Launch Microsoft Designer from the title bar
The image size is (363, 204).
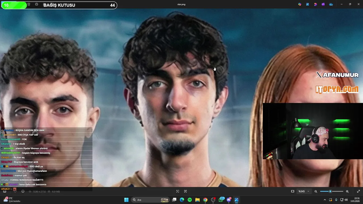(315, 4)
